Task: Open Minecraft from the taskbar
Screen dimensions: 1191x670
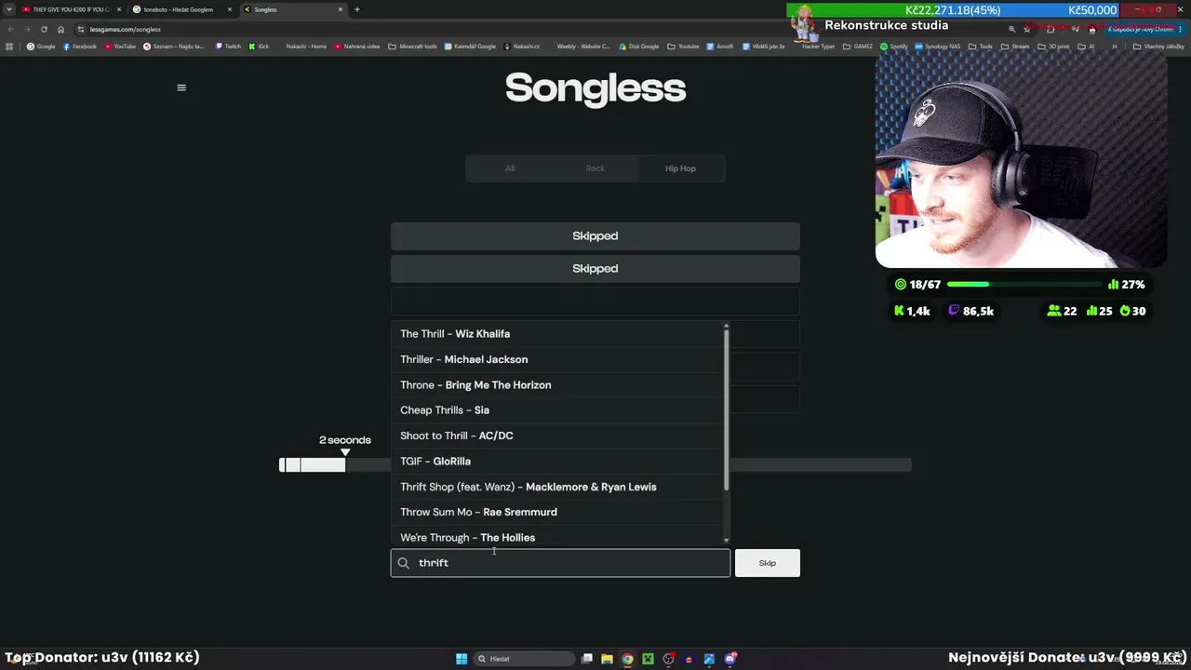Action: point(648,659)
